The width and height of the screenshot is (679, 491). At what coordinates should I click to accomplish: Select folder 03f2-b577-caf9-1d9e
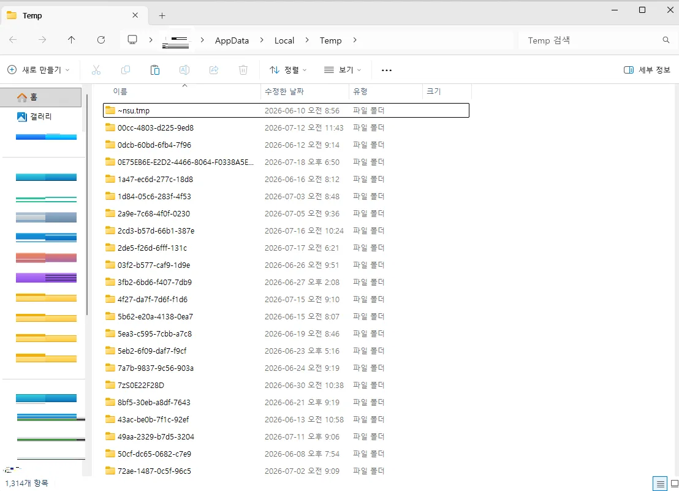(286, 265)
